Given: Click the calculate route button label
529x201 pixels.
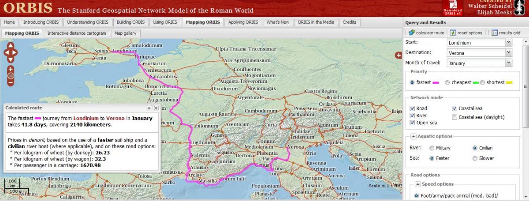Looking at the screenshot, I should tap(430, 33).
